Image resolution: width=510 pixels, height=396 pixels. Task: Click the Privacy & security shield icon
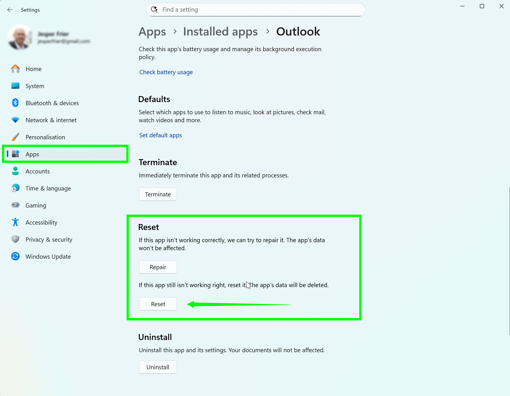click(x=15, y=239)
